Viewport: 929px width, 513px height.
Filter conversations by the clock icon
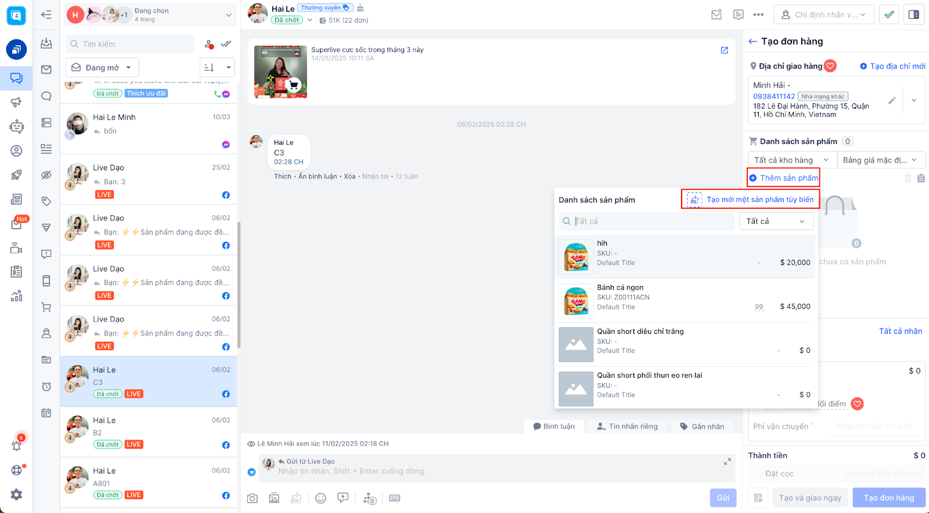coord(46,386)
